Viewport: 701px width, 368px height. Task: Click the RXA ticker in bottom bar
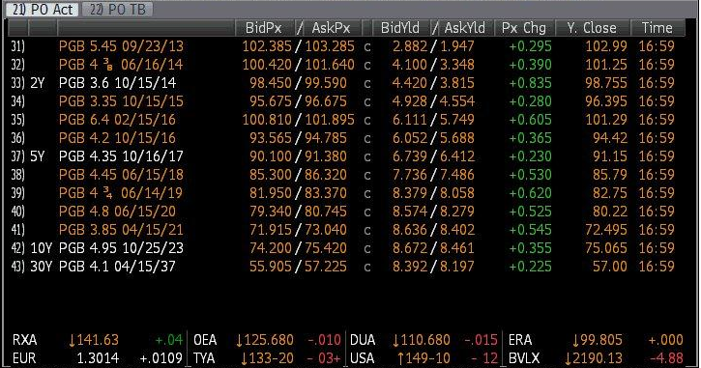(24, 340)
